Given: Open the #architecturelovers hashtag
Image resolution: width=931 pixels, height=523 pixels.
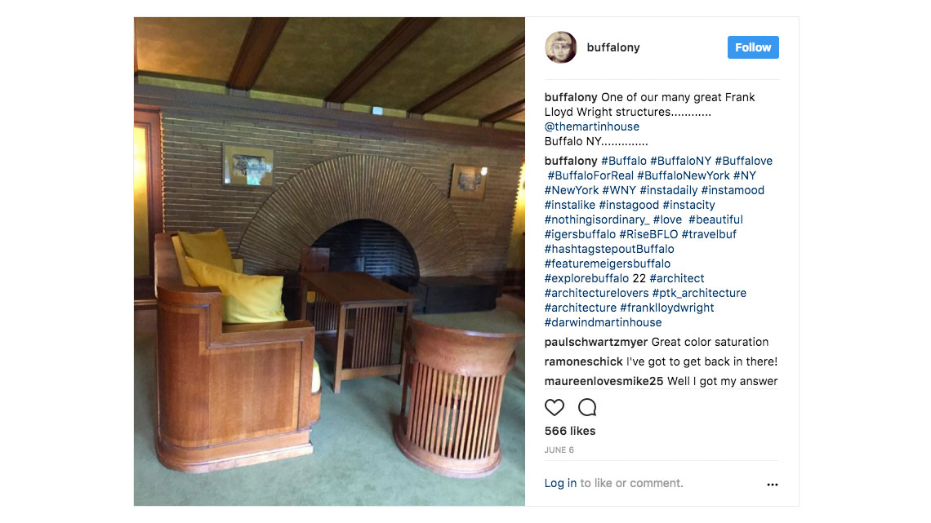Looking at the screenshot, I should tap(596, 293).
